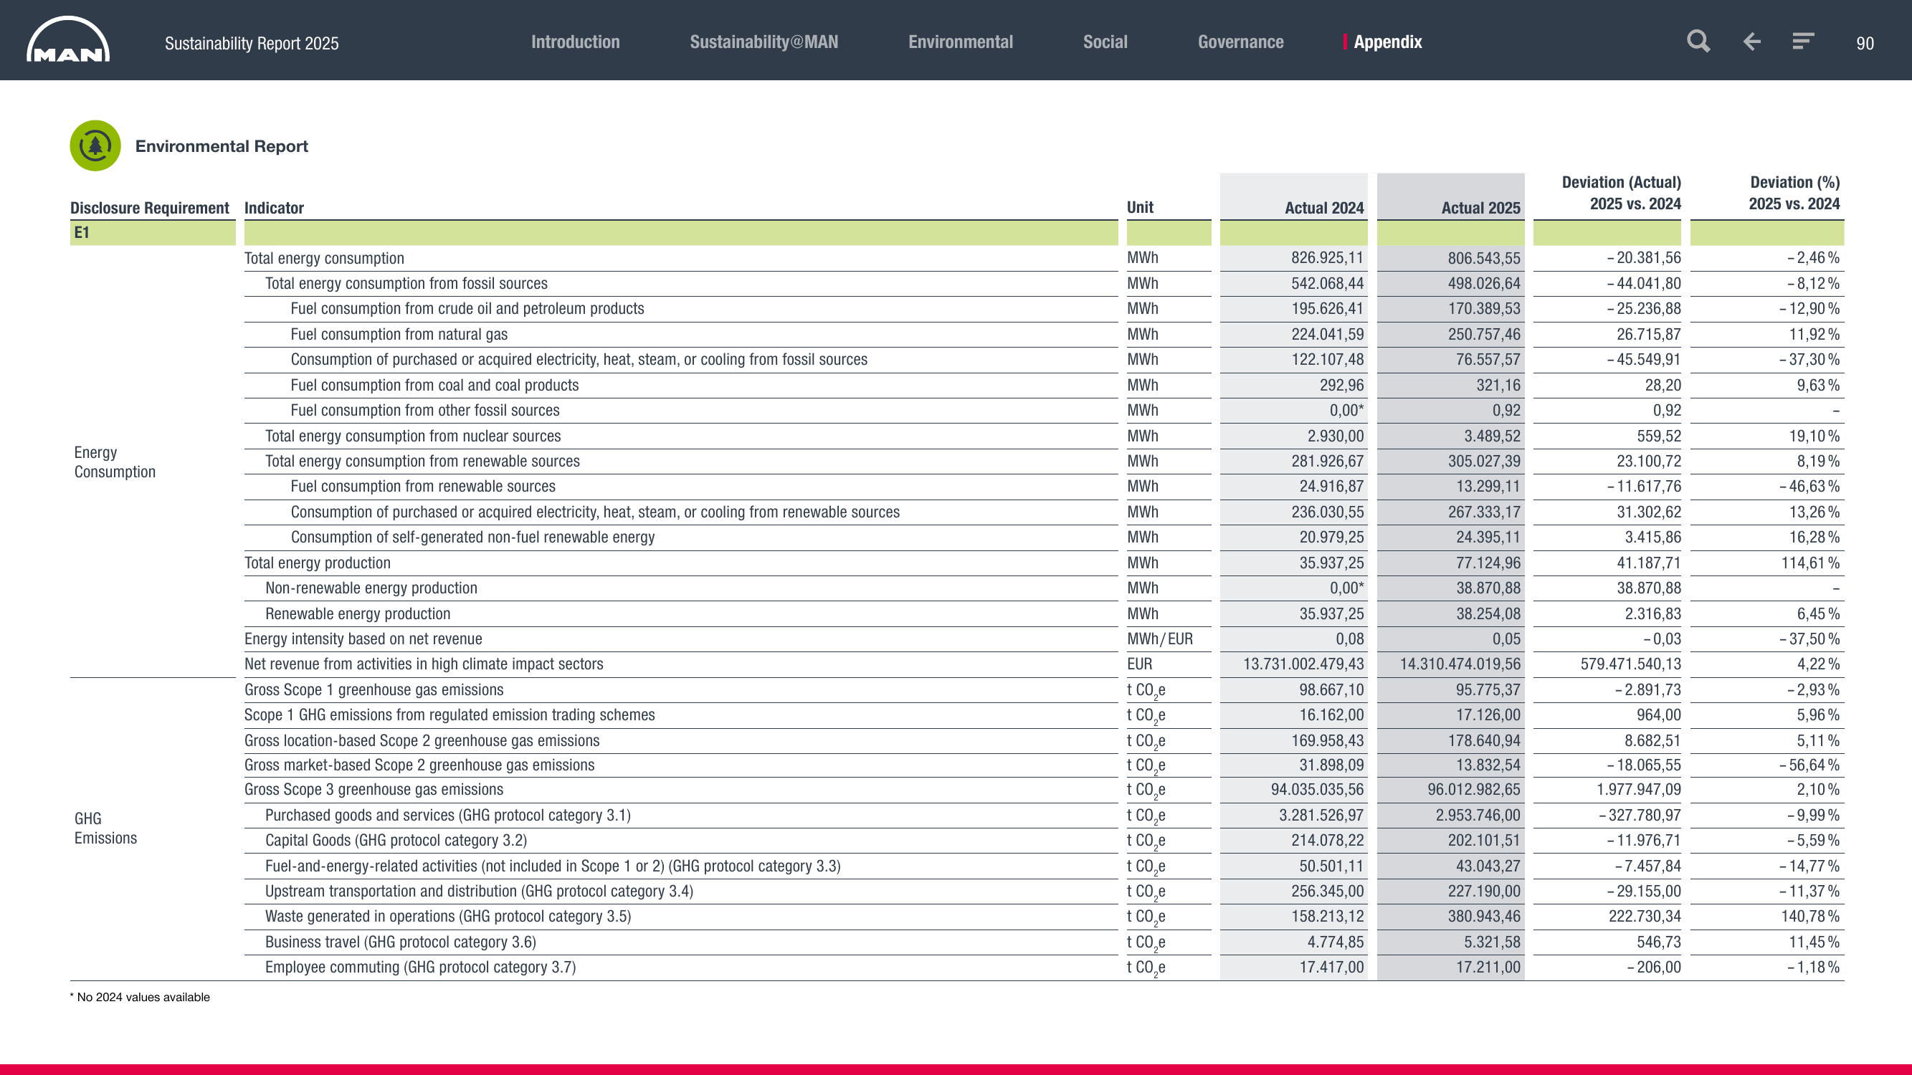Click value 806.543,55 in Actual 2025
This screenshot has width=1912, height=1075.
point(1484,258)
